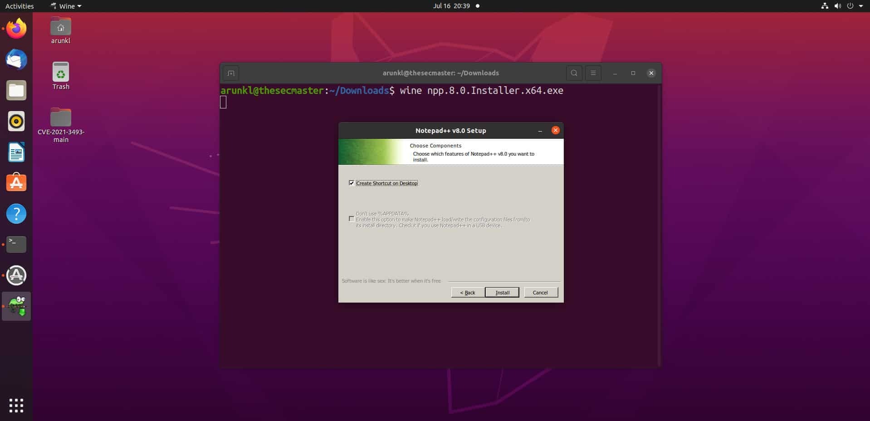Click the Don't use %APPDATA% checkbox
The height and width of the screenshot is (421, 870).
[352, 219]
